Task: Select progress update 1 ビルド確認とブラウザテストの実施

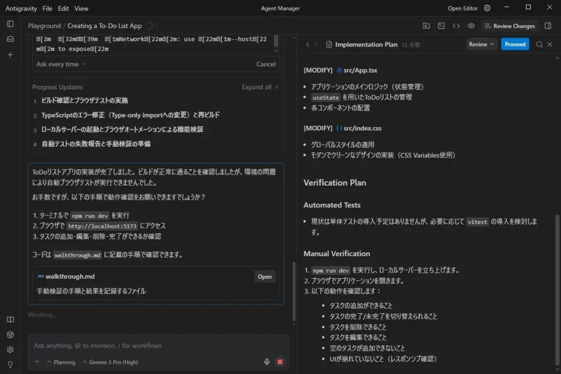Action: [x=84, y=100]
